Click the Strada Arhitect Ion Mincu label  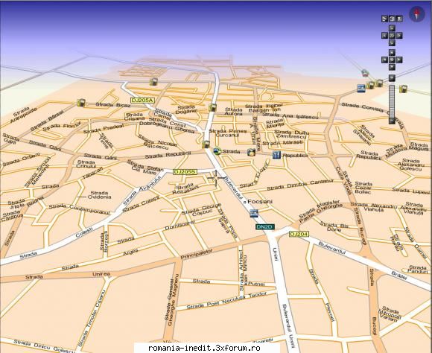244,270
